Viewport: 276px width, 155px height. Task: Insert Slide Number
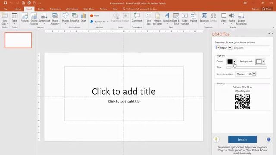click(x=185, y=19)
